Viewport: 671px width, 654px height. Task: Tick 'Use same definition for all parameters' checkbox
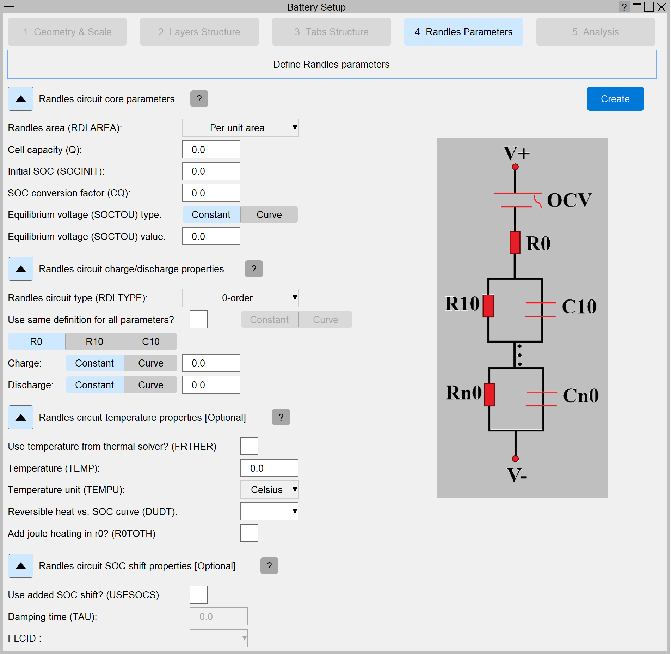click(198, 320)
